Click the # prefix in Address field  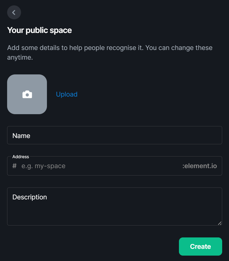[15, 166]
